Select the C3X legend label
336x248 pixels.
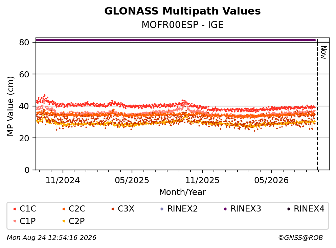point(126,208)
